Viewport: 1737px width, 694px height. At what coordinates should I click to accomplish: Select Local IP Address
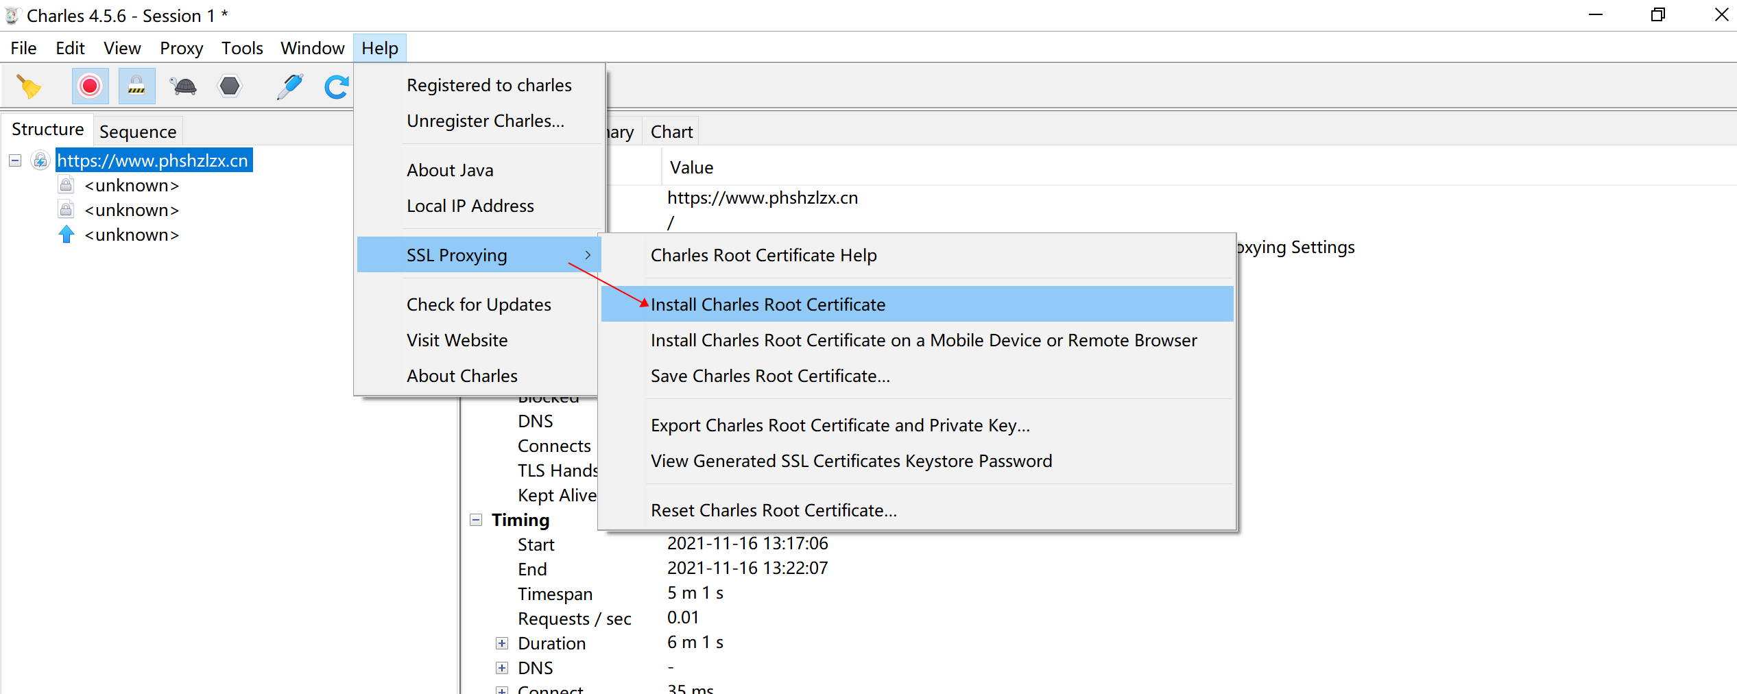click(x=480, y=206)
